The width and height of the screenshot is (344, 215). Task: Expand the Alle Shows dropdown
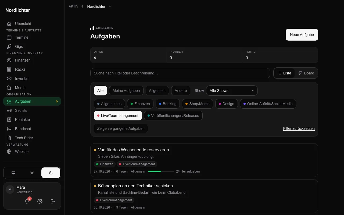(x=232, y=91)
